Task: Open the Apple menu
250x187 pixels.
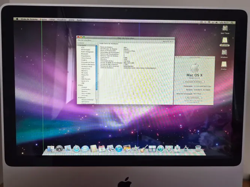Action: (x=17, y=19)
